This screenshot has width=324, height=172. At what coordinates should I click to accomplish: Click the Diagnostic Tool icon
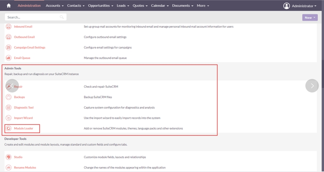pyautogui.click(x=9, y=108)
